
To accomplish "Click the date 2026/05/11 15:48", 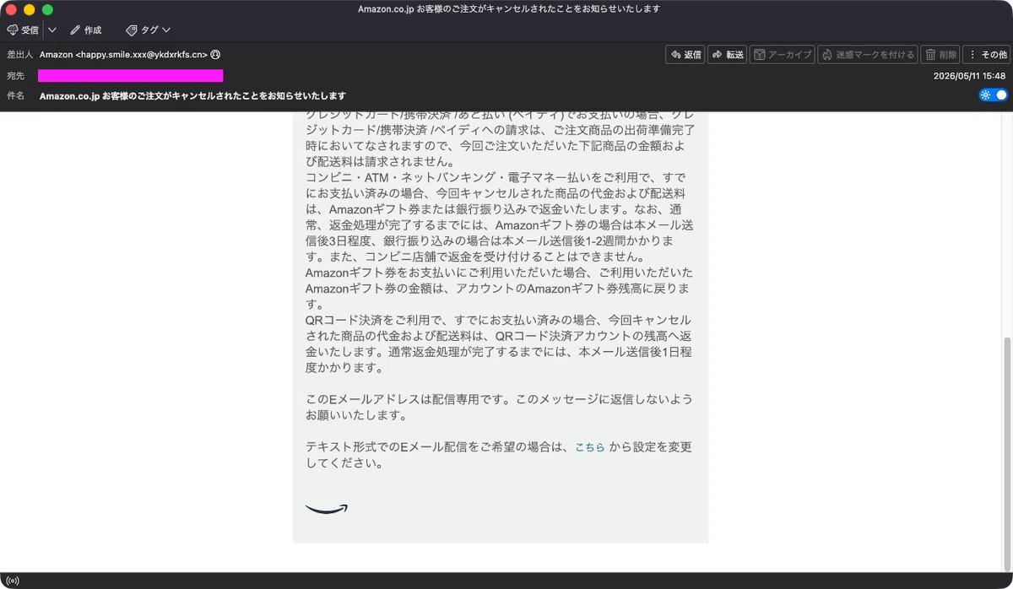I will point(969,76).
